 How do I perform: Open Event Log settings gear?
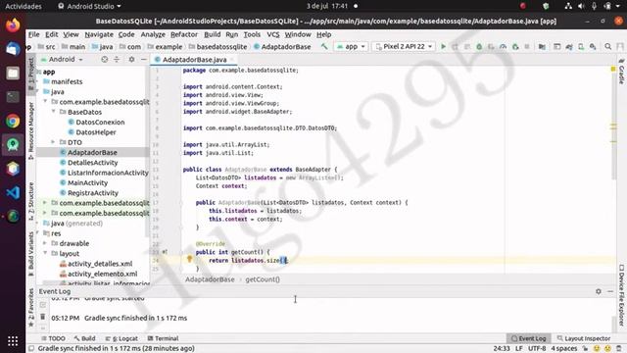click(x=599, y=291)
